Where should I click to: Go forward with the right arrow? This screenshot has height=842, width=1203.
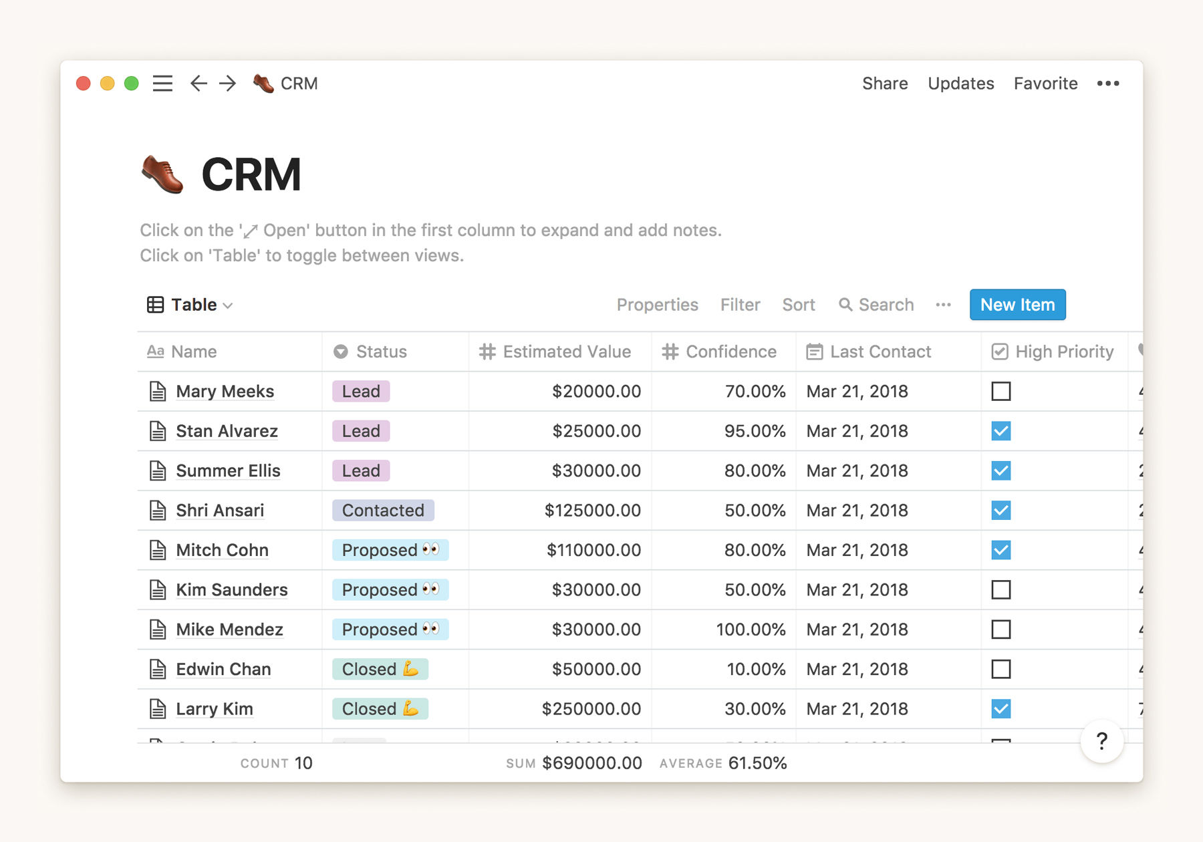228,84
